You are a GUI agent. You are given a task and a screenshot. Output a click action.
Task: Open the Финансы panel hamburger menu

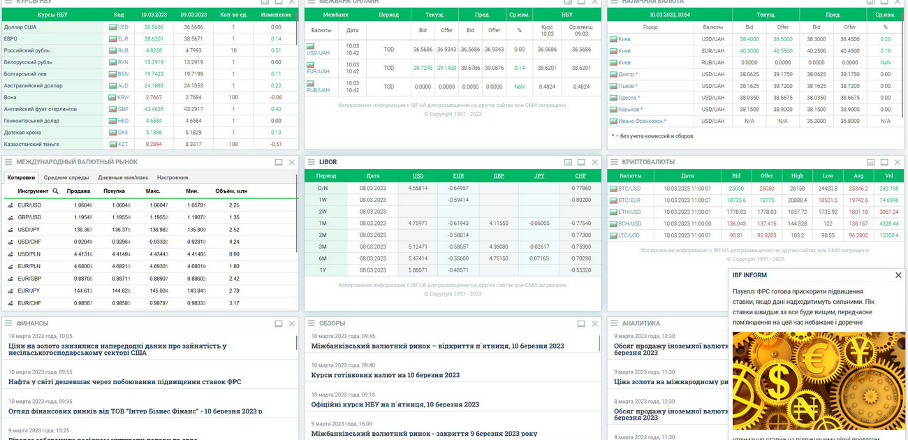[x=8, y=323]
